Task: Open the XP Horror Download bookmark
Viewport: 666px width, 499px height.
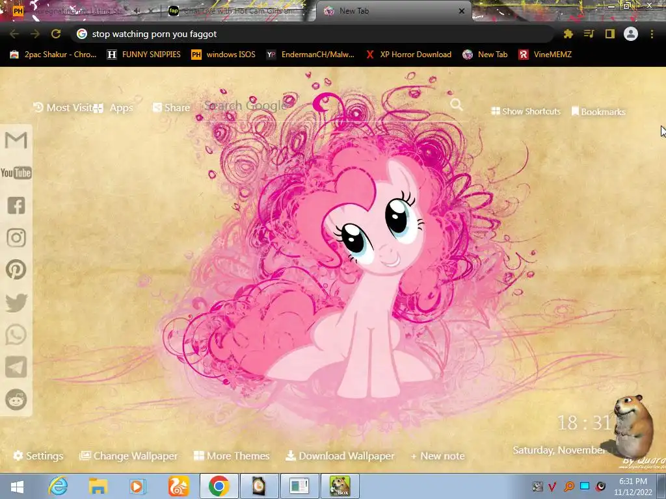Action: [x=408, y=55]
